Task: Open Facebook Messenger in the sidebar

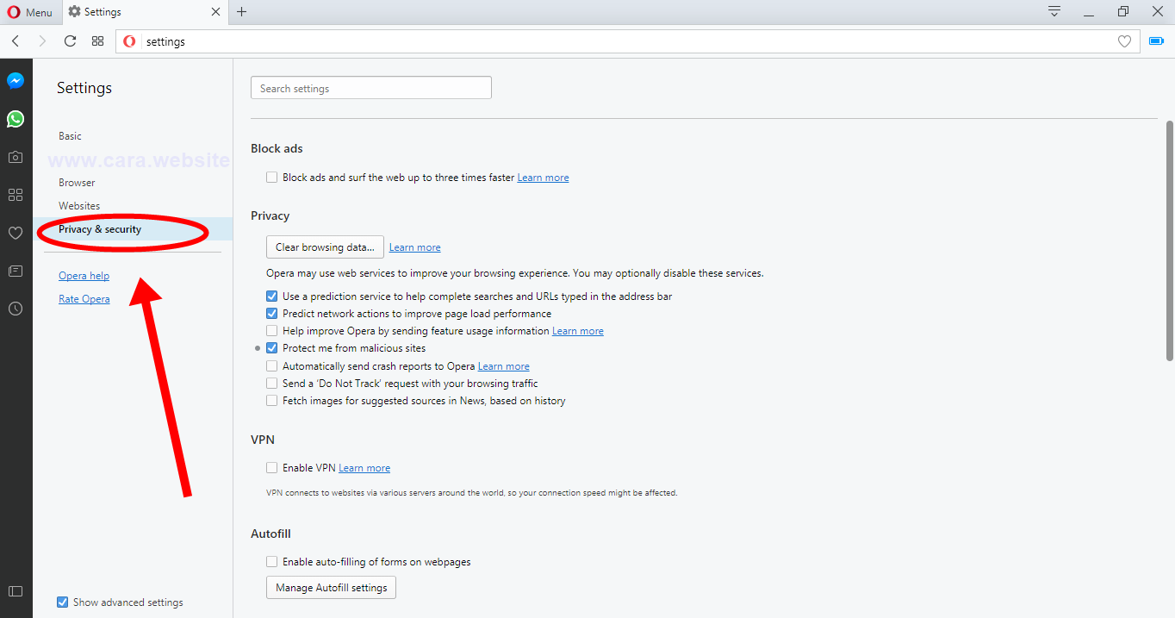Action: pos(16,81)
